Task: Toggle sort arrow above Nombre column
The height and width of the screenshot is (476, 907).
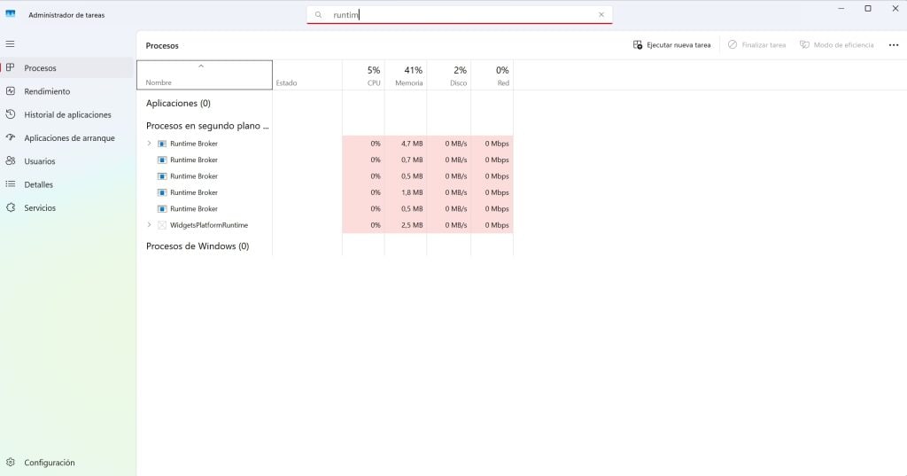Action: pos(201,66)
